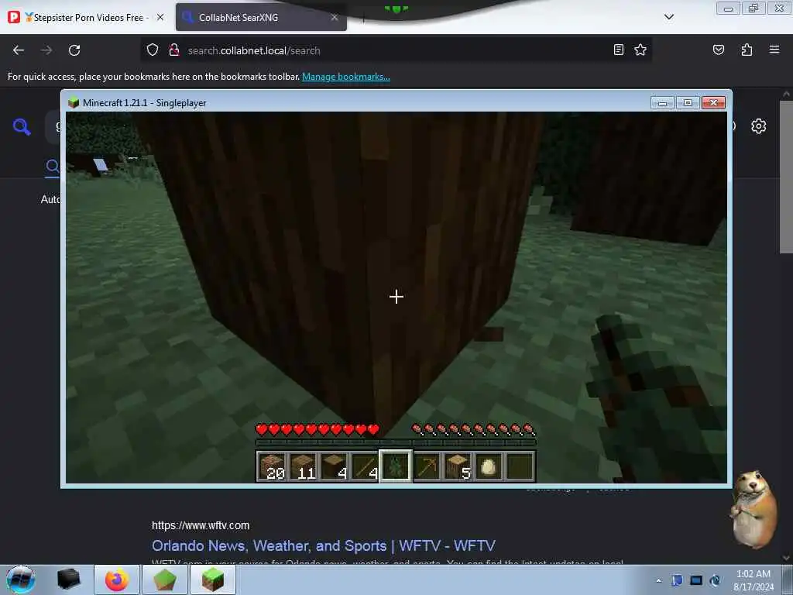Click the browser forward arrow
The width and height of the screenshot is (793, 595).
click(46, 50)
